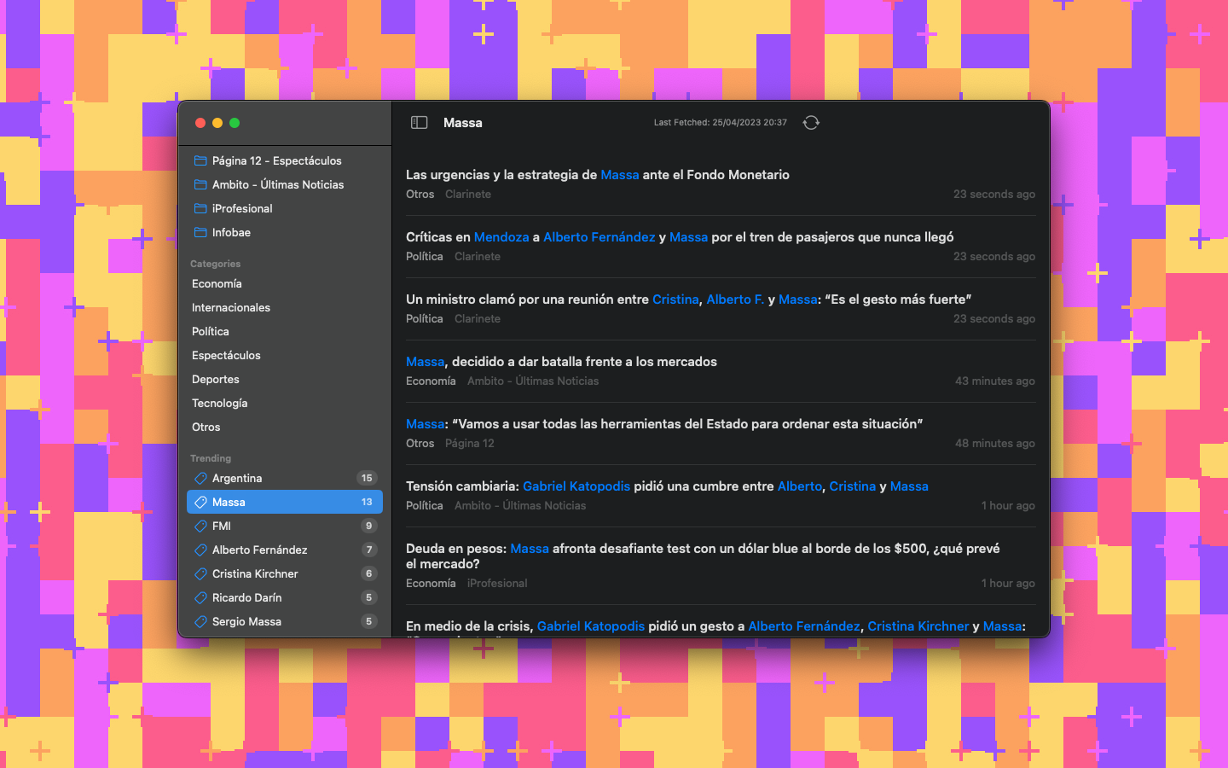Click the tag icon beside Cristina Kirchner
Viewport: 1228px width, 768px height.
coord(200,573)
